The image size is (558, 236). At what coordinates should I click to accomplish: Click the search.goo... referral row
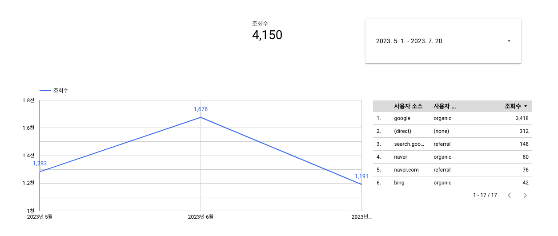(452, 144)
